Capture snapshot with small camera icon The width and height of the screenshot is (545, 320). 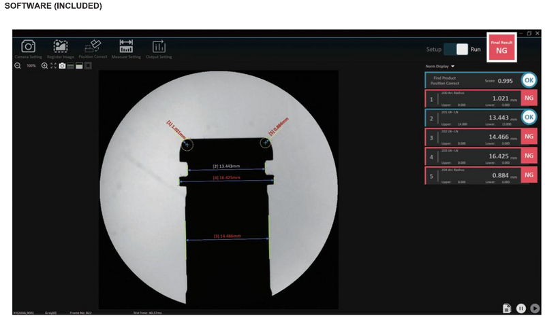coord(62,66)
